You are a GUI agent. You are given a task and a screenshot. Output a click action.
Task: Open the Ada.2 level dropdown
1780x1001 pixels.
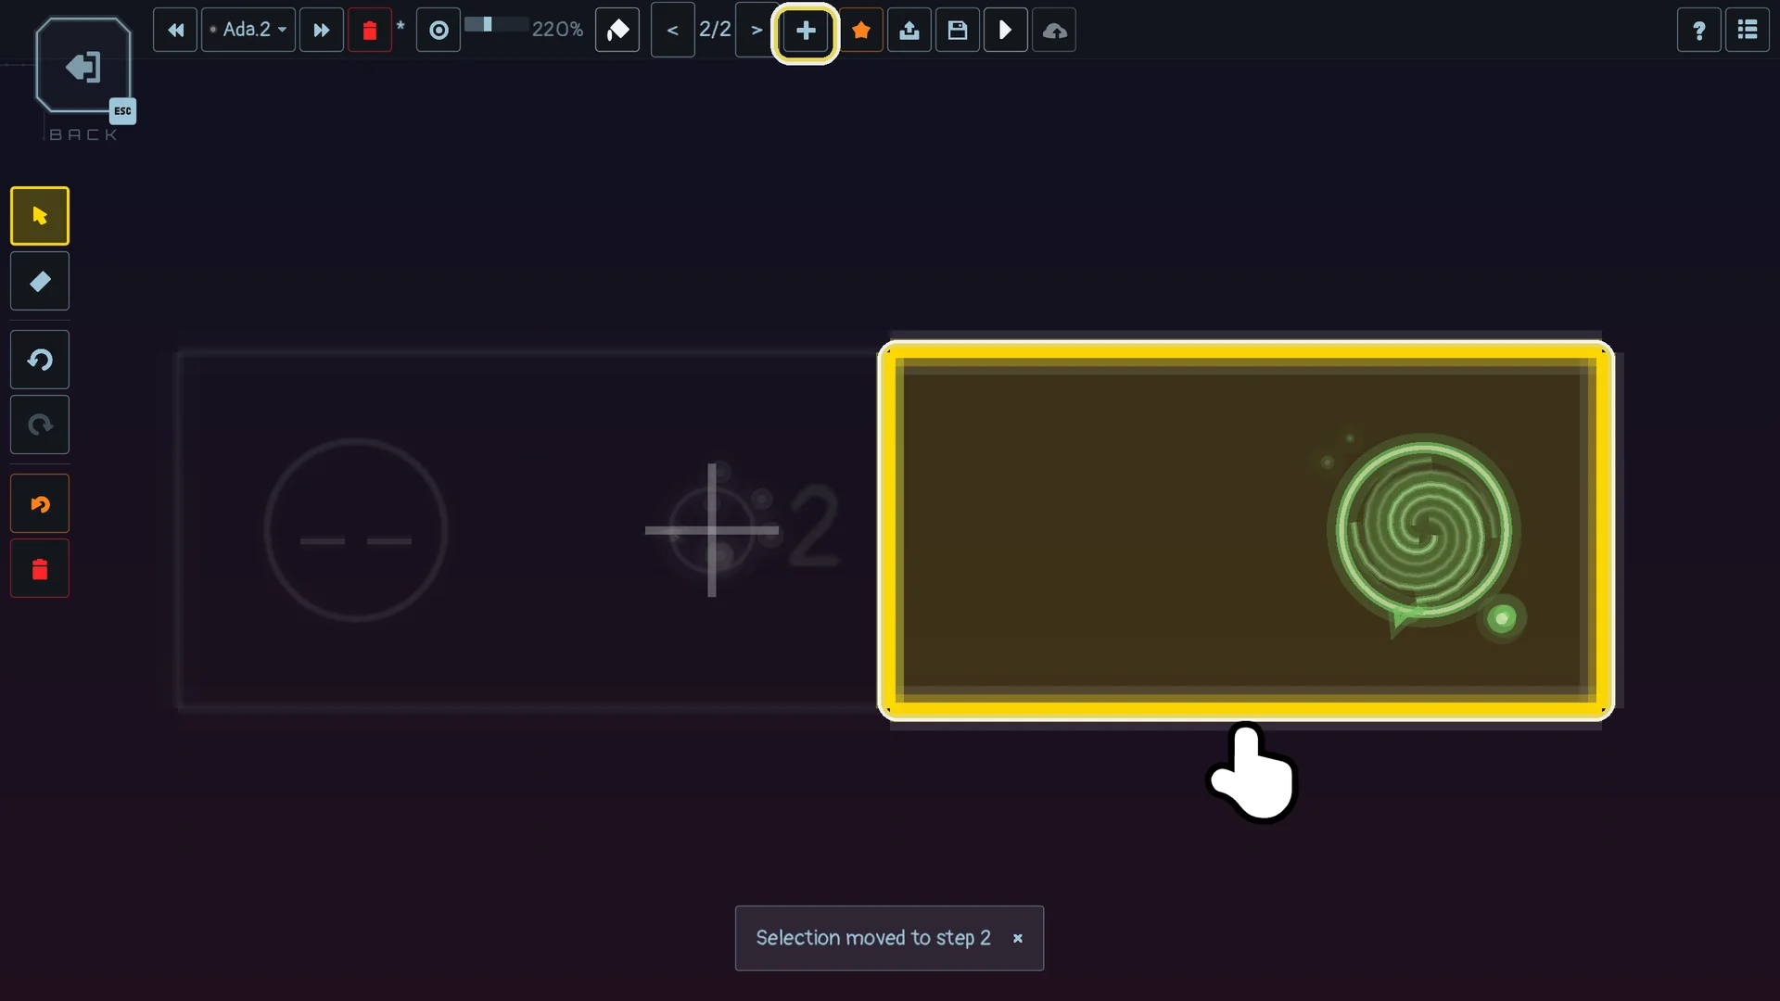tap(248, 31)
